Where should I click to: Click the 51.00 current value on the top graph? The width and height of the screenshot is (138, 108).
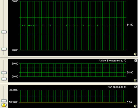pos(130,25)
